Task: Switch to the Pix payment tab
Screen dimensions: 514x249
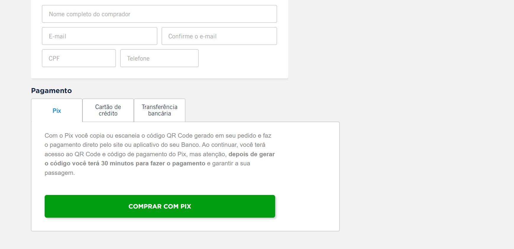Action: coord(57,110)
